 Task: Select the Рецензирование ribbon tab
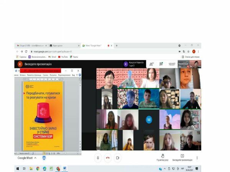pyautogui.click(x=64, y=75)
